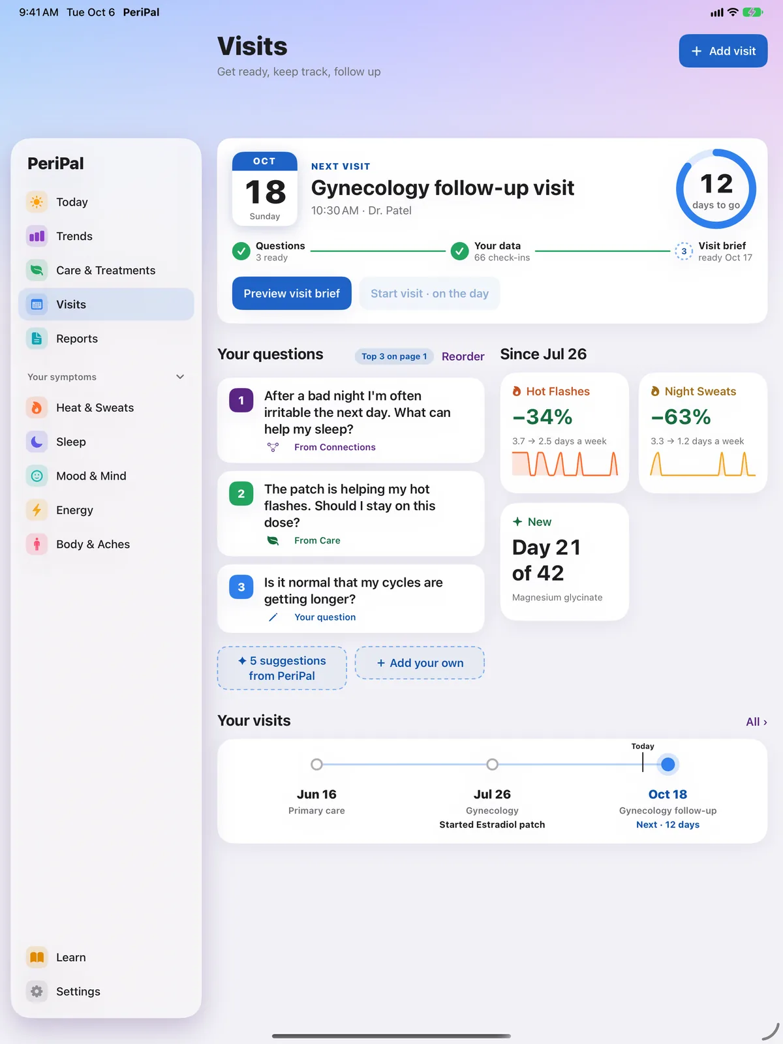
Task: Click the Trends bar chart icon
Action: click(x=37, y=236)
